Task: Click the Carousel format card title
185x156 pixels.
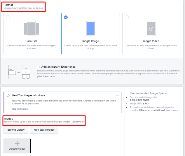Action: tap(31, 41)
